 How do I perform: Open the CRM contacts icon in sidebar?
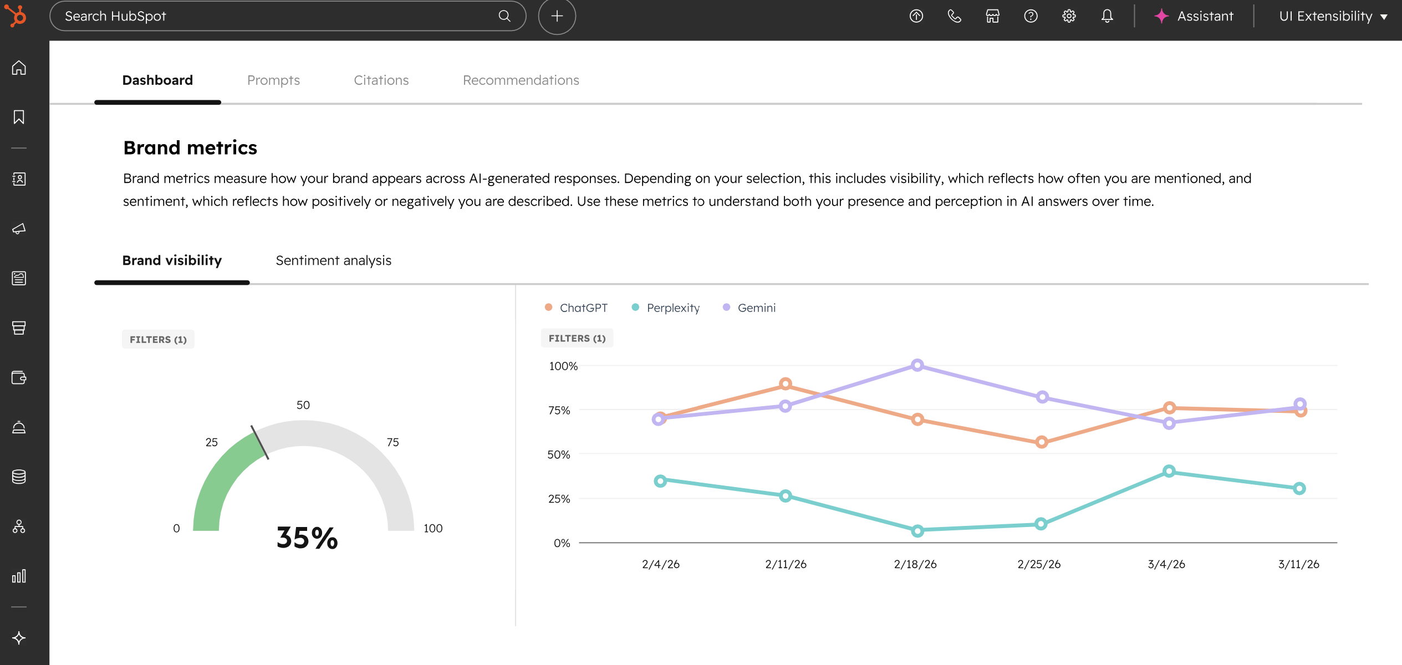[19, 179]
